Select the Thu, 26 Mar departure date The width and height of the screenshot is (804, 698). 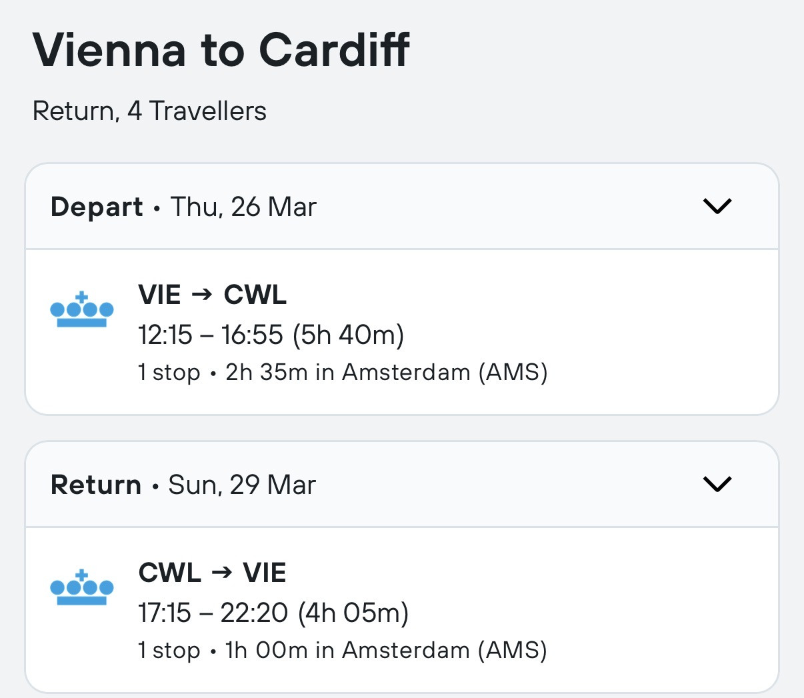pyautogui.click(x=243, y=207)
